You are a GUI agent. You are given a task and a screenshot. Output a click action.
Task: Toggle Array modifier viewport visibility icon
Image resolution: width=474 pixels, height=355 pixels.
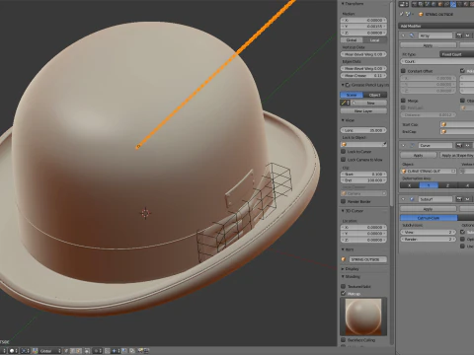pos(467,35)
